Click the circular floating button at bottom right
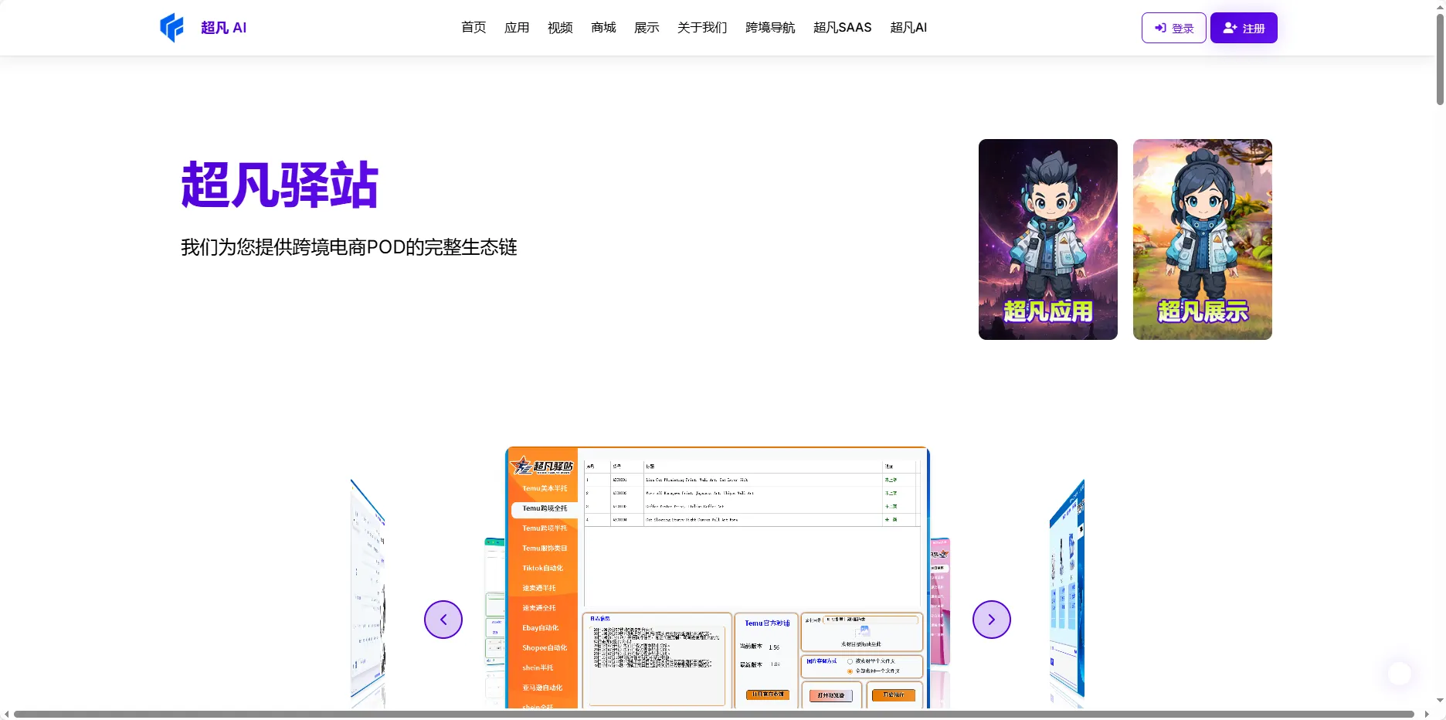 click(x=1400, y=674)
